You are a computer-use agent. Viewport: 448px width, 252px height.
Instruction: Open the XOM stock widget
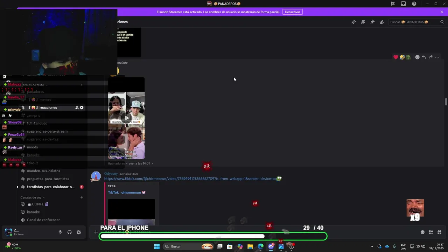pyautogui.click(x=13, y=246)
